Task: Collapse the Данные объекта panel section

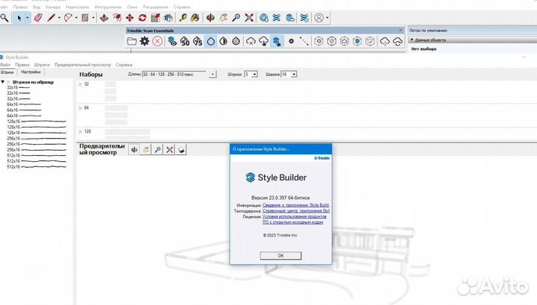Action: coord(412,40)
